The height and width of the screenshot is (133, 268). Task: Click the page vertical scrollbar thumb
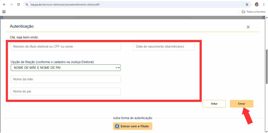coord(266,66)
